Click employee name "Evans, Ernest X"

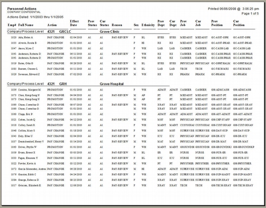click(x=27, y=153)
